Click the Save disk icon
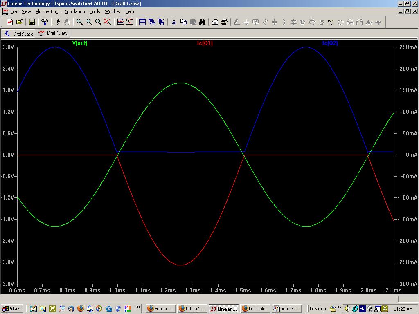The width and height of the screenshot is (419, 314). 32,22
